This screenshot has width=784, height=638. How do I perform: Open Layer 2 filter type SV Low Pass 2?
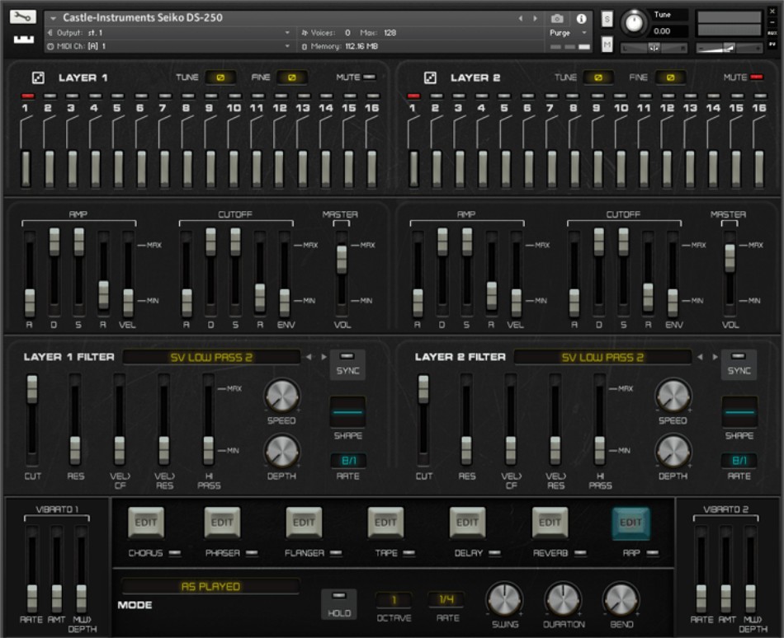(602, 358)
